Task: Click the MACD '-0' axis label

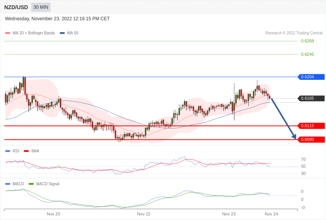Action: (303, 207)
